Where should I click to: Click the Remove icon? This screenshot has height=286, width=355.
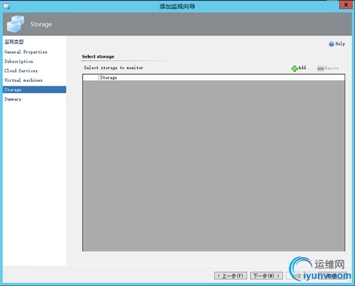point(320,68)
